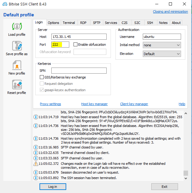Click the New profile icon
192x193 pixels.
pos(17,65)
